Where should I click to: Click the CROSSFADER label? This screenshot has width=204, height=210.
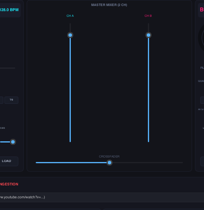(x=109, y=156)
